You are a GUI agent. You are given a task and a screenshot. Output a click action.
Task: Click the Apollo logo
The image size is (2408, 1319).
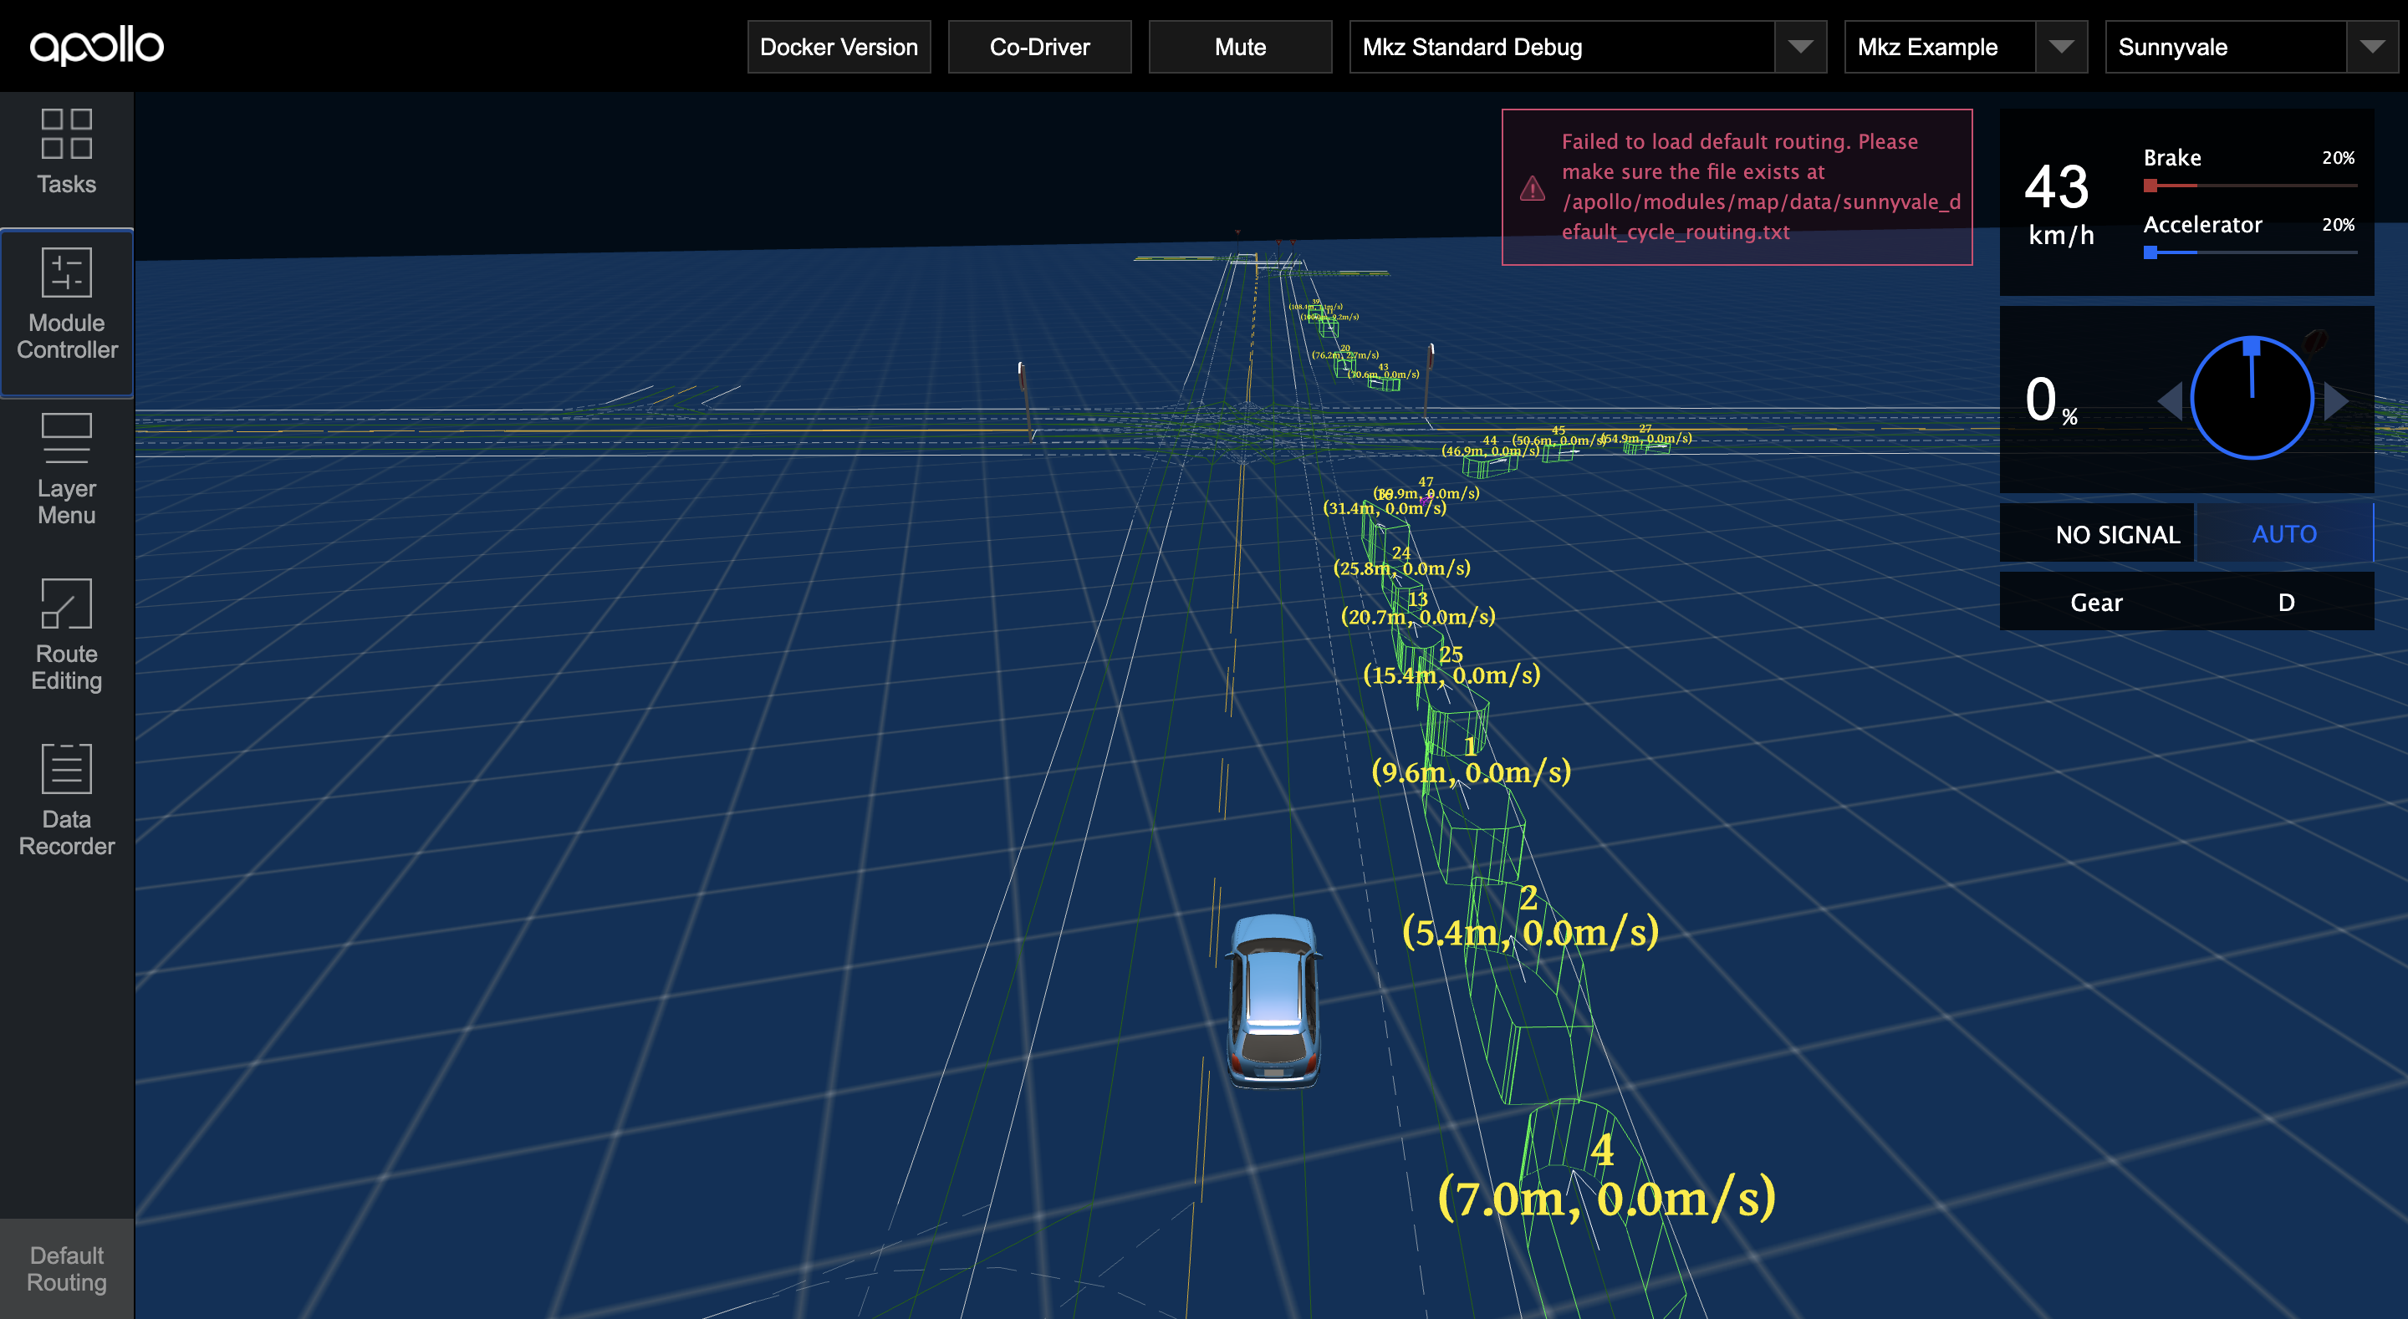point(96,46)
